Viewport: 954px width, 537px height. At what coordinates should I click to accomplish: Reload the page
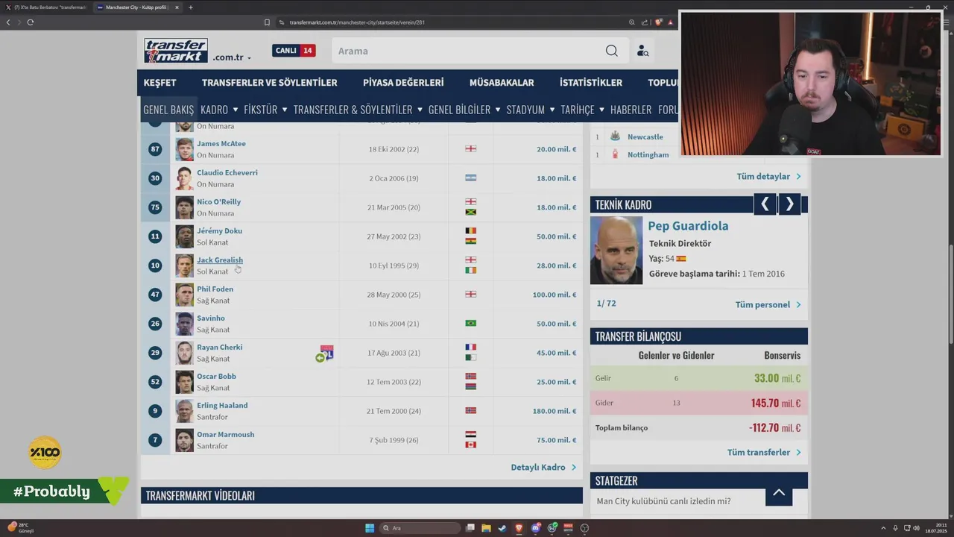[x=31, y=22]
